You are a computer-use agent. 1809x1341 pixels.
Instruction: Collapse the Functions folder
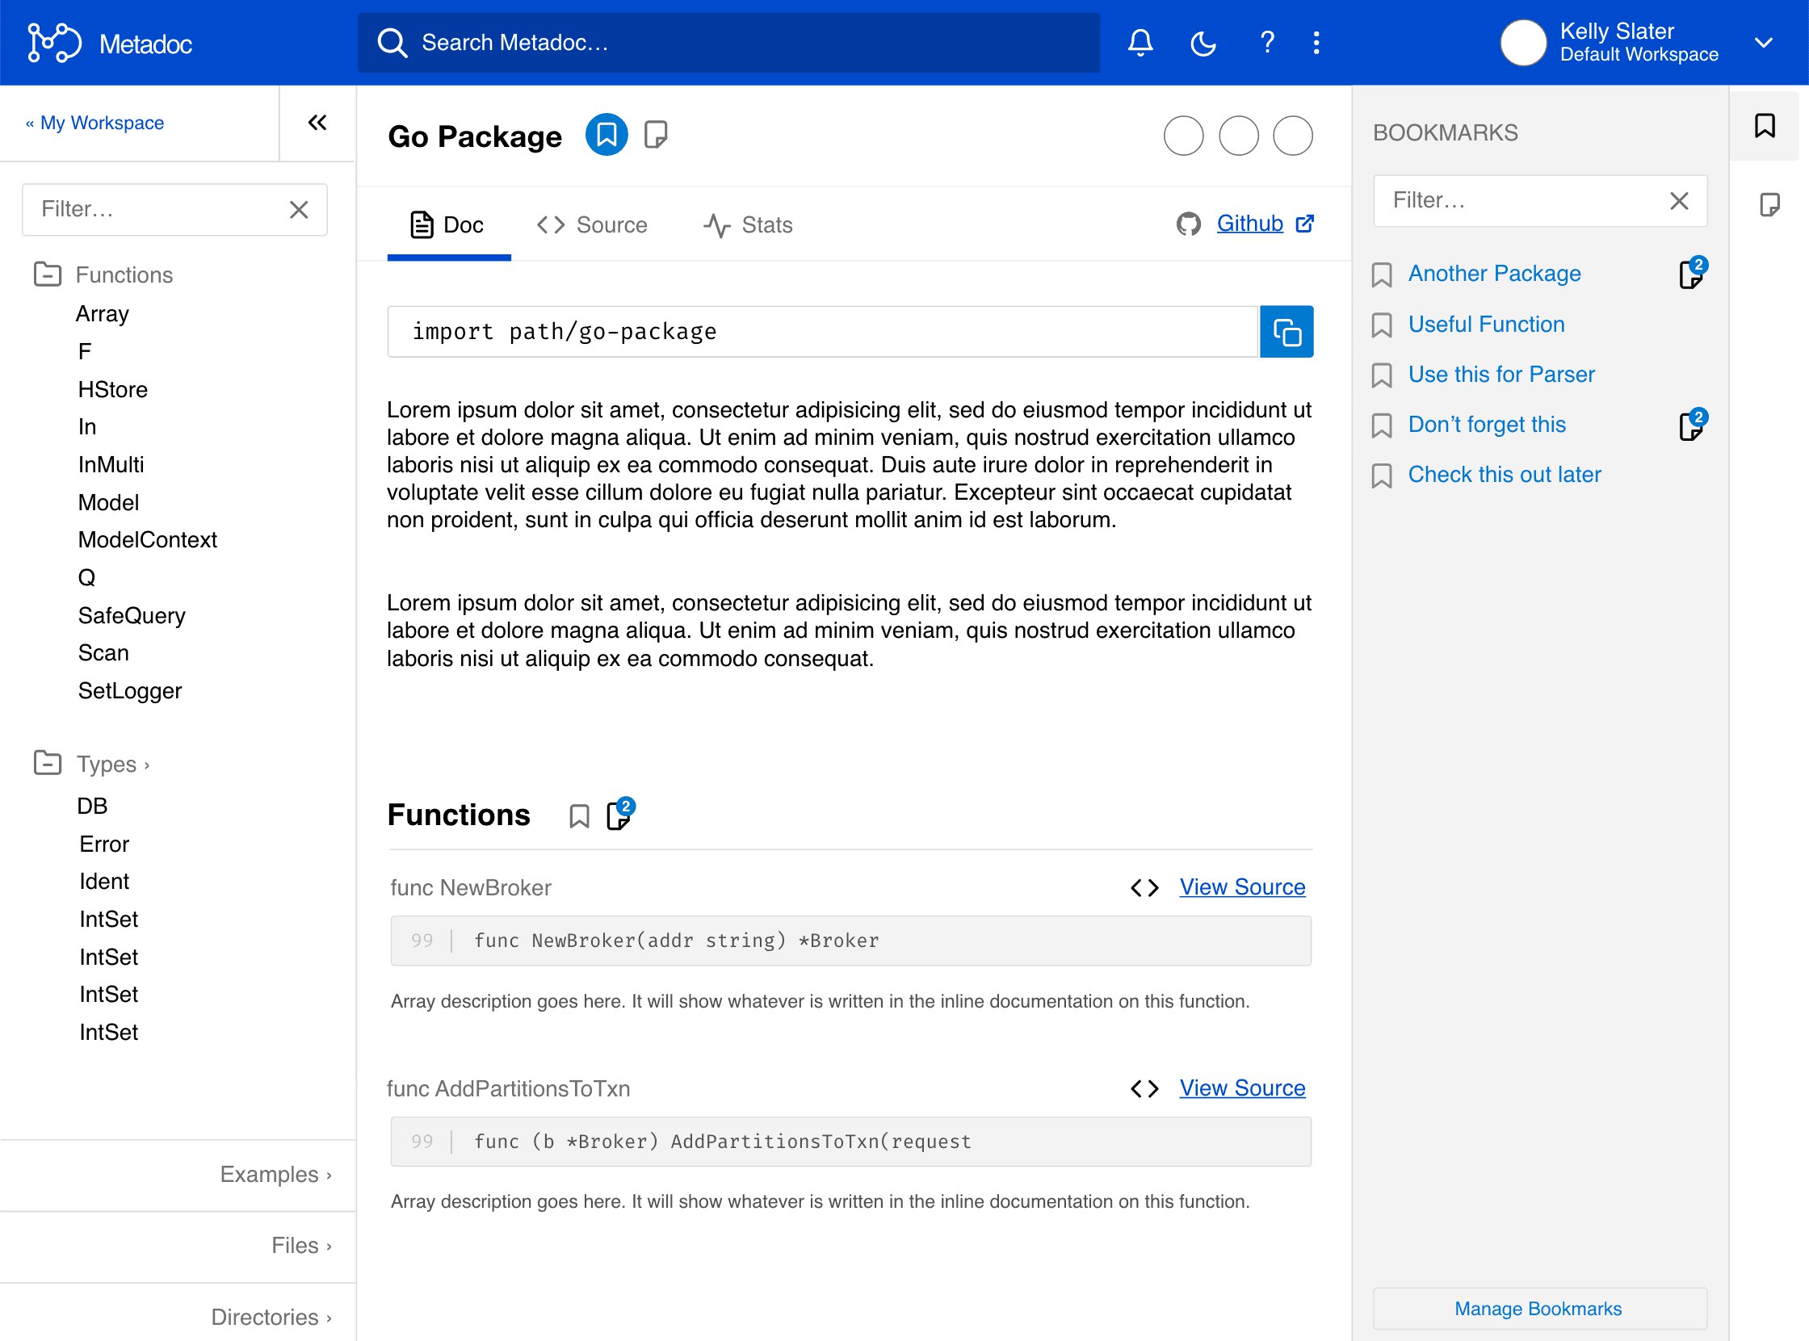coord(47,274)
